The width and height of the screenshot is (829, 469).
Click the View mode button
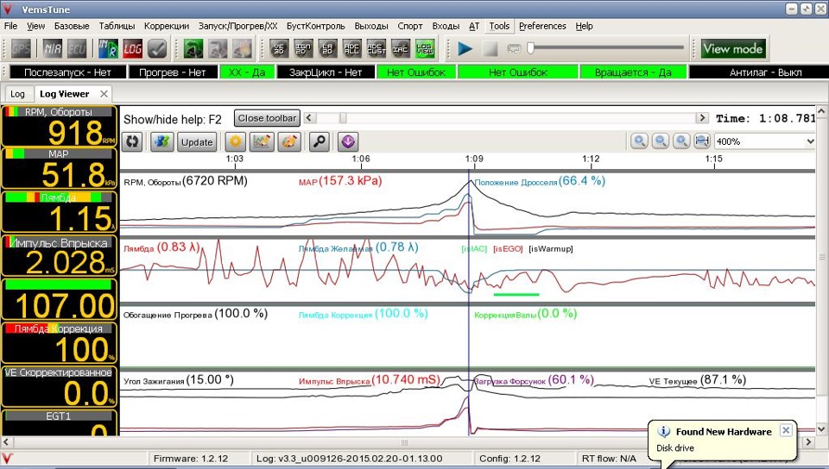click(x=732, y=49)
